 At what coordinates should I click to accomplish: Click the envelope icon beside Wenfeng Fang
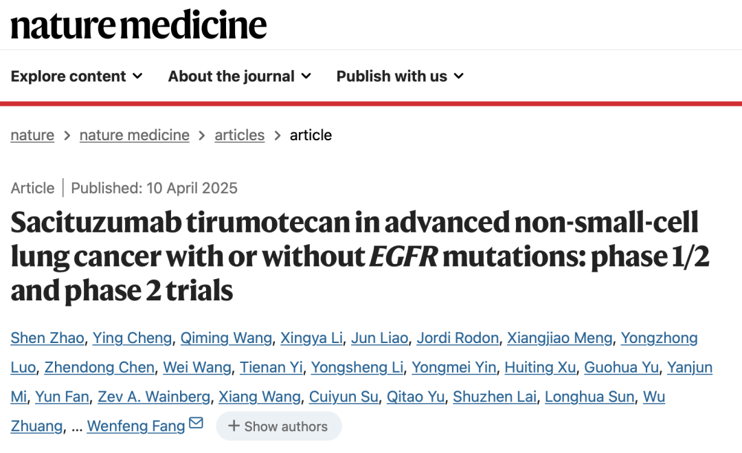pos(196,423)
